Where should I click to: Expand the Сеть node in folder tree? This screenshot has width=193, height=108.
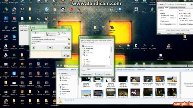[83, 55]
